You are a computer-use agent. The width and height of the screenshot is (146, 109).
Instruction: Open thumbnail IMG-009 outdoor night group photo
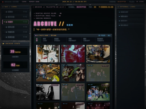click(98, 92)
